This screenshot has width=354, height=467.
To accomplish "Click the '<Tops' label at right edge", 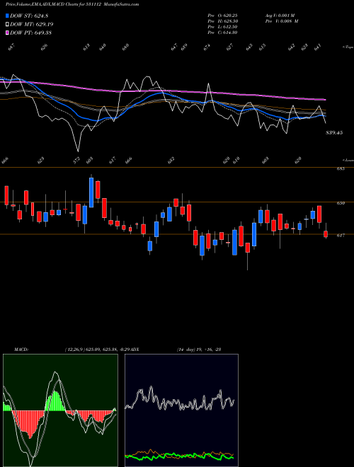I will 348,47.
